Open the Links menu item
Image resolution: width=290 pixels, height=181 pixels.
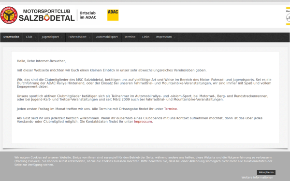(x=146, y=37)
